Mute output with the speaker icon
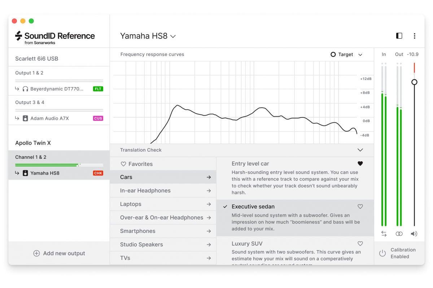This screenshot has height=288, width=433. click(414, 234)
